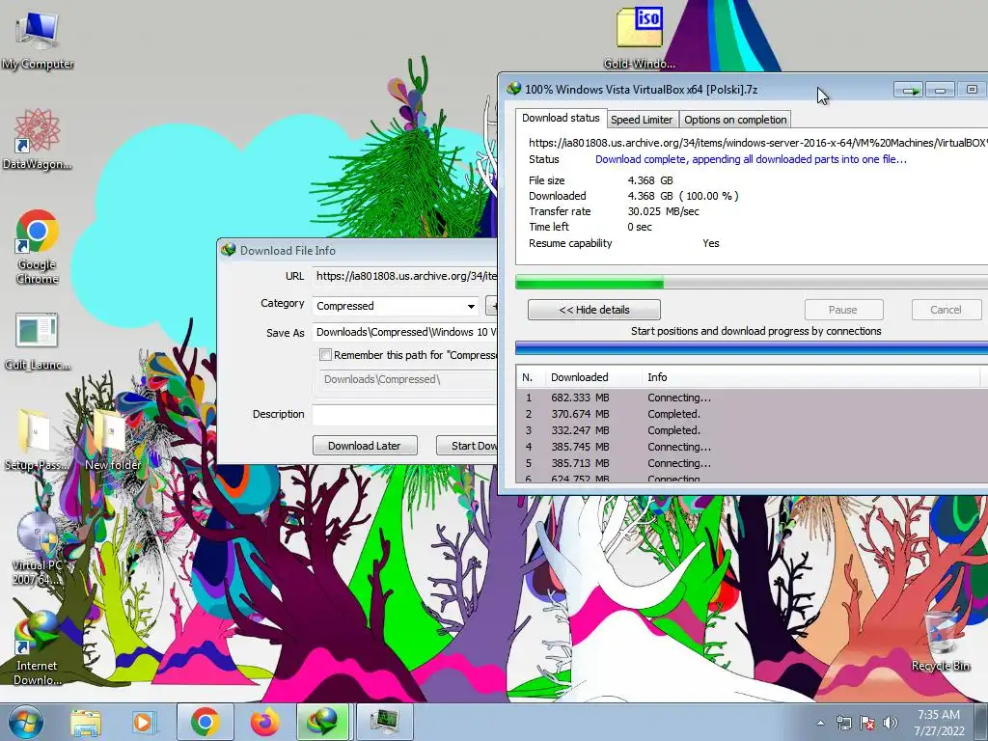Open Internet Download Manager desktop shortcut
988x741 pixels.
[38, 649]
